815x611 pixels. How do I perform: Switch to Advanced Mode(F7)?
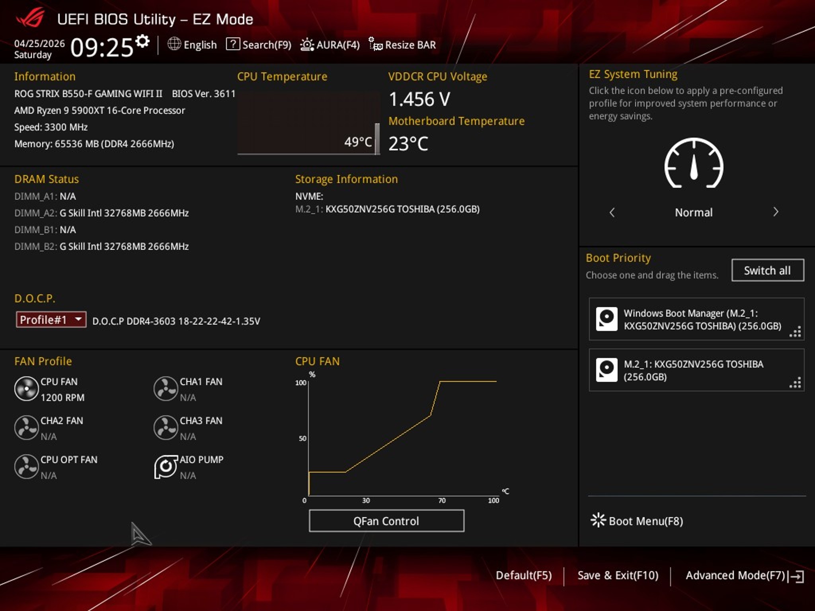[745, 576]
